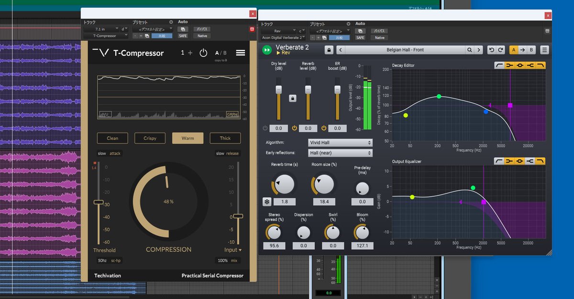Screen dimensions: 574x299
Task: Select the Clean compression mode
Action: click(112, 138)
